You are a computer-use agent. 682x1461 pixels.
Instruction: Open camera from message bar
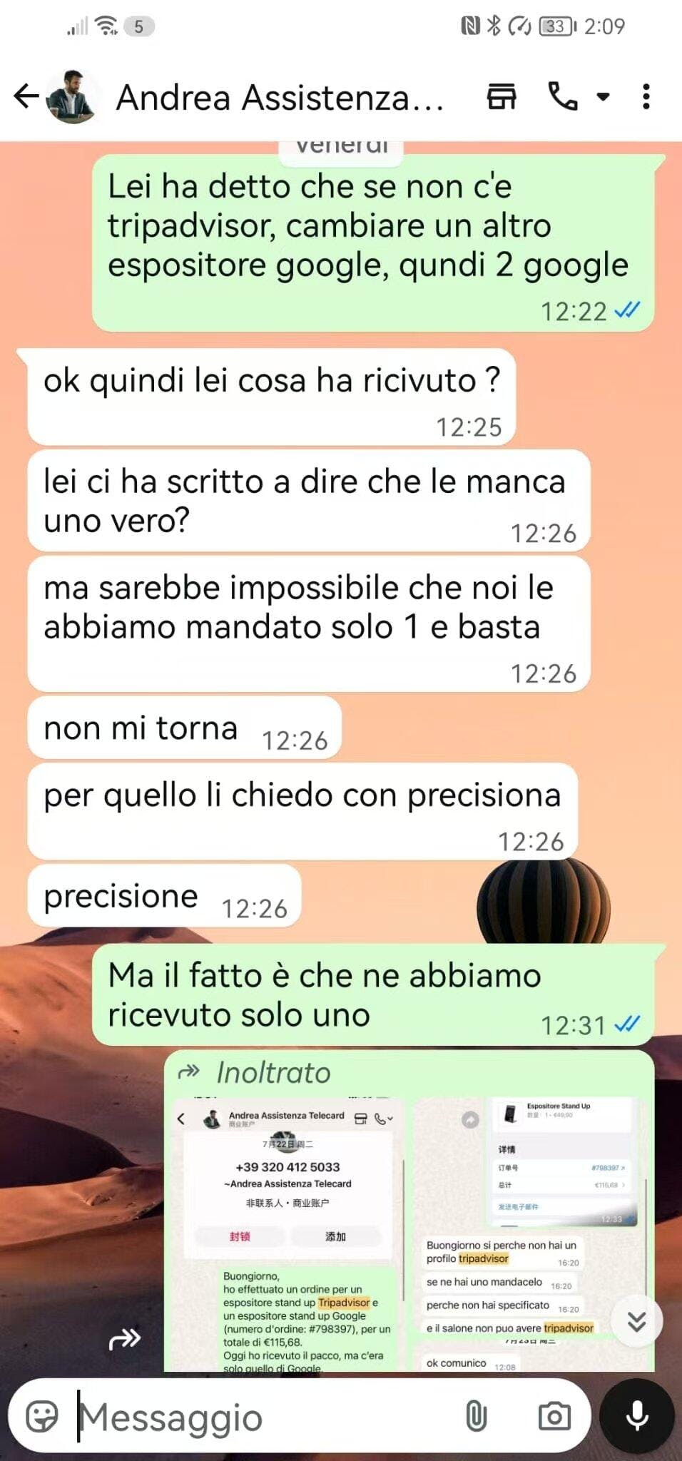[554, 1416]
